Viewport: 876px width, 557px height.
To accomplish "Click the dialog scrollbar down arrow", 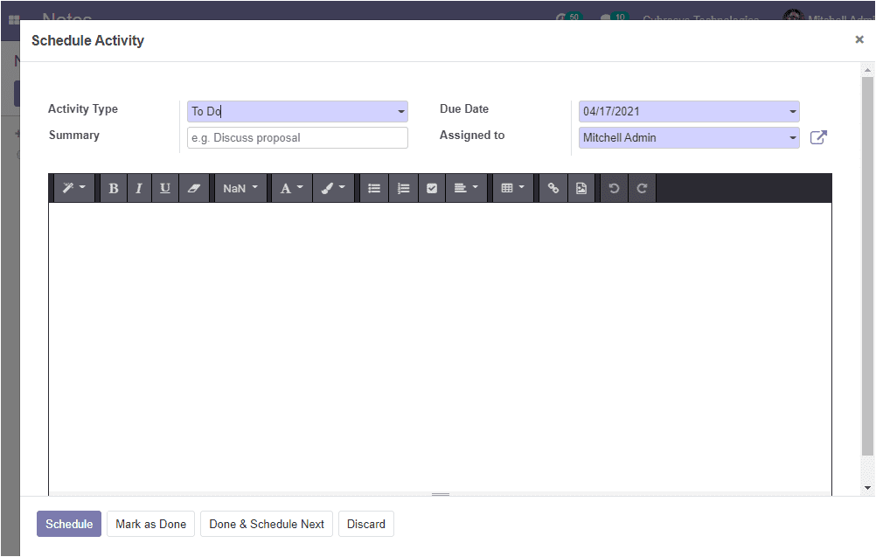I will click(867, 488).
